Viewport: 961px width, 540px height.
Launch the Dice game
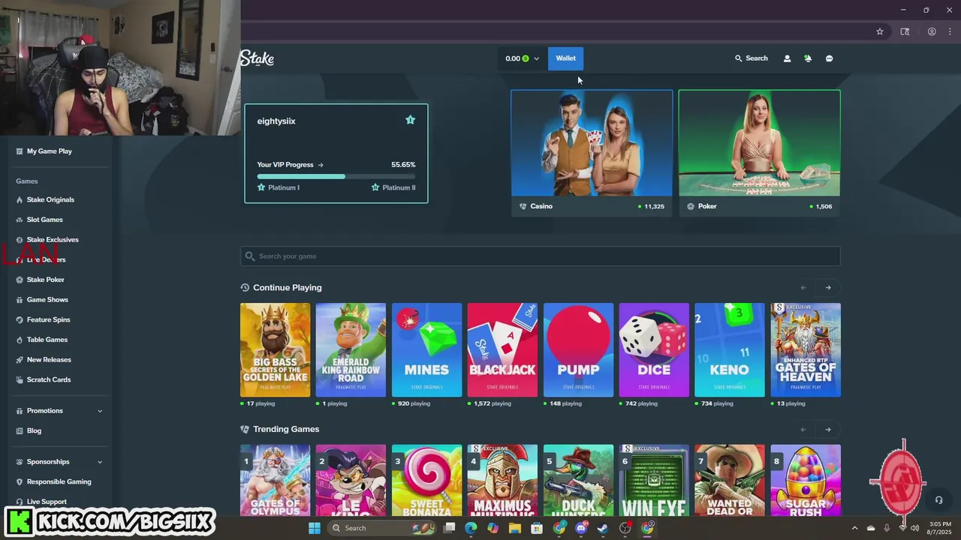(x=654, y=349)
